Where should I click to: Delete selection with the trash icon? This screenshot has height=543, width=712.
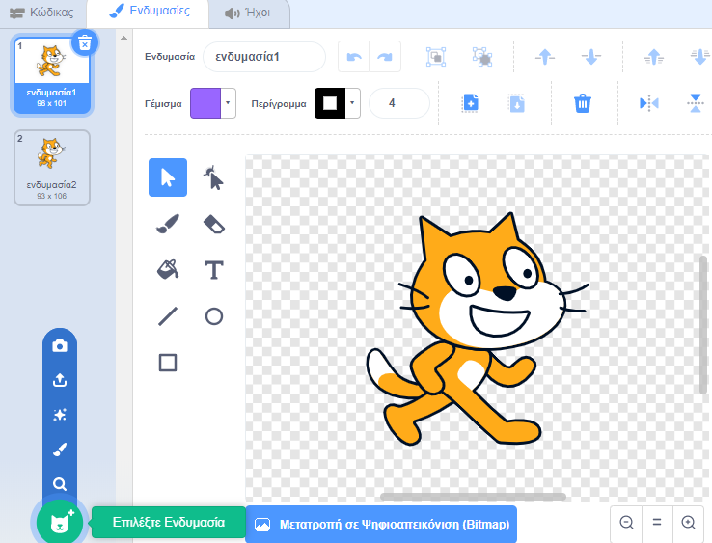(x=583, y=103)
